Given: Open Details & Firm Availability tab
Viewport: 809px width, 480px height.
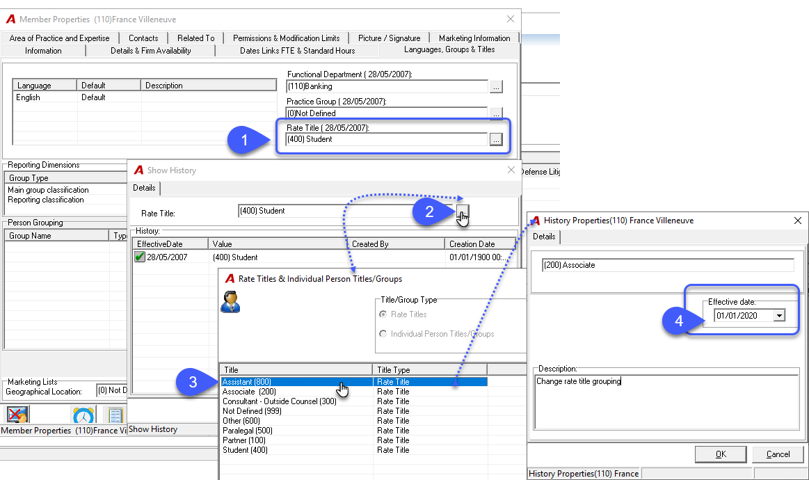Looking at the screenshot, I should (x=151, y=51).
